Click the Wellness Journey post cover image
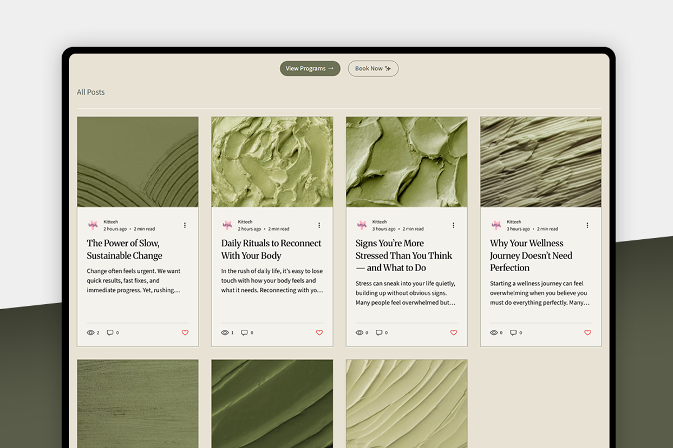 point(541,162)
